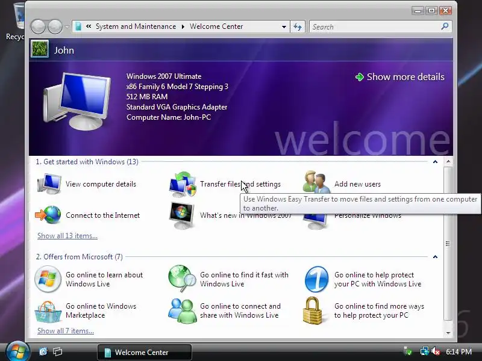The image size is (482, 361).
Task: Click Connect to the Internet label
Action: coord(102,215)
